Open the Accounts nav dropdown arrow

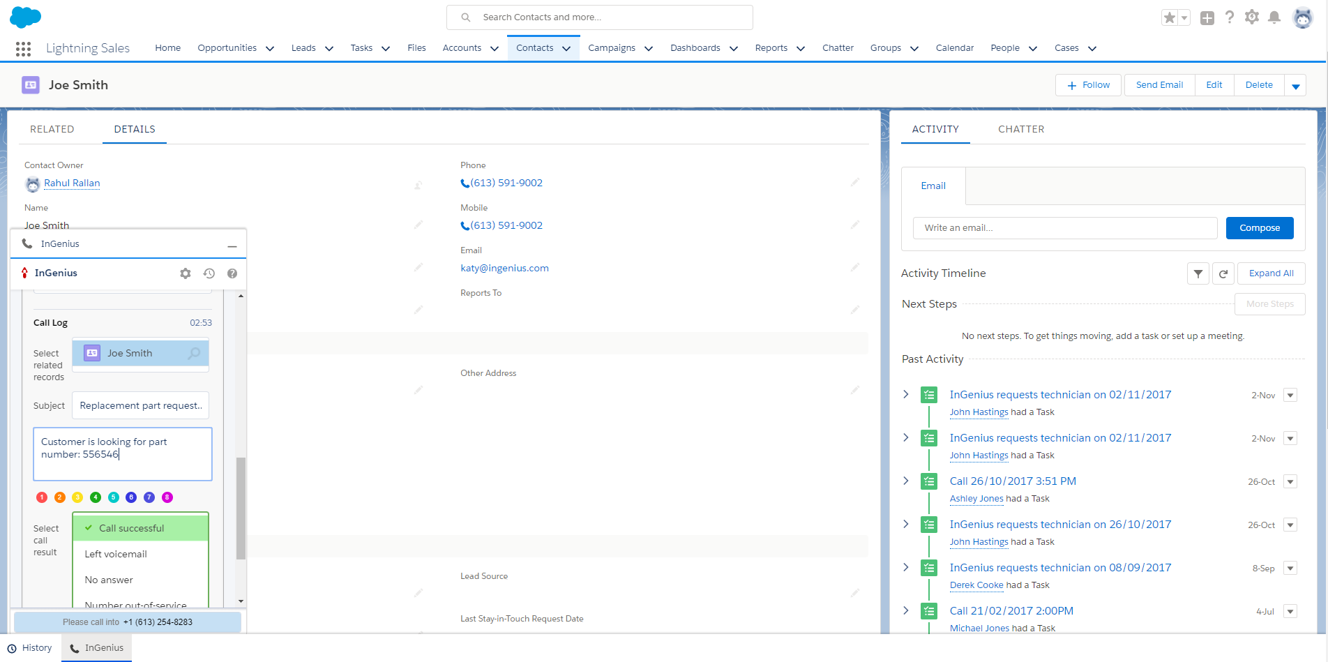tap(495, 49)
